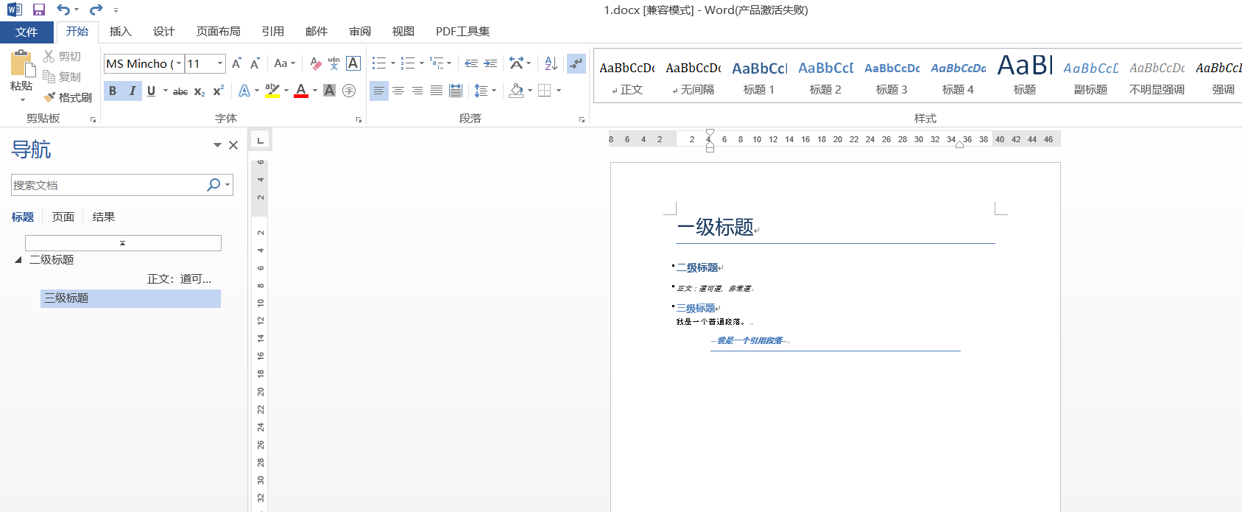Apply text highlight color
The width and height of the screenshot is (1242, 512).
click(x=272, y=91)
